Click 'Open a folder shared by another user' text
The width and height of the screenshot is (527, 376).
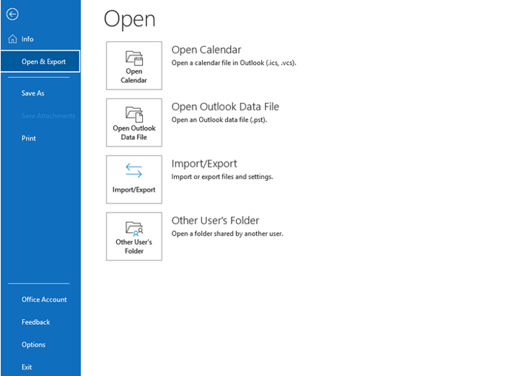pyautogui.click(x=227, y=234)
